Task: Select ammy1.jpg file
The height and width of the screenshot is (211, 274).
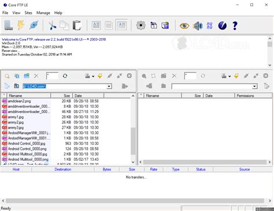Action: [16, 117]
